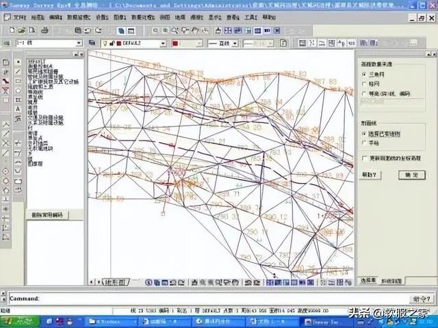Select the Pan hand tool
Image resolution: width=438 pixels, height=328 pixels.
[195, 30]
